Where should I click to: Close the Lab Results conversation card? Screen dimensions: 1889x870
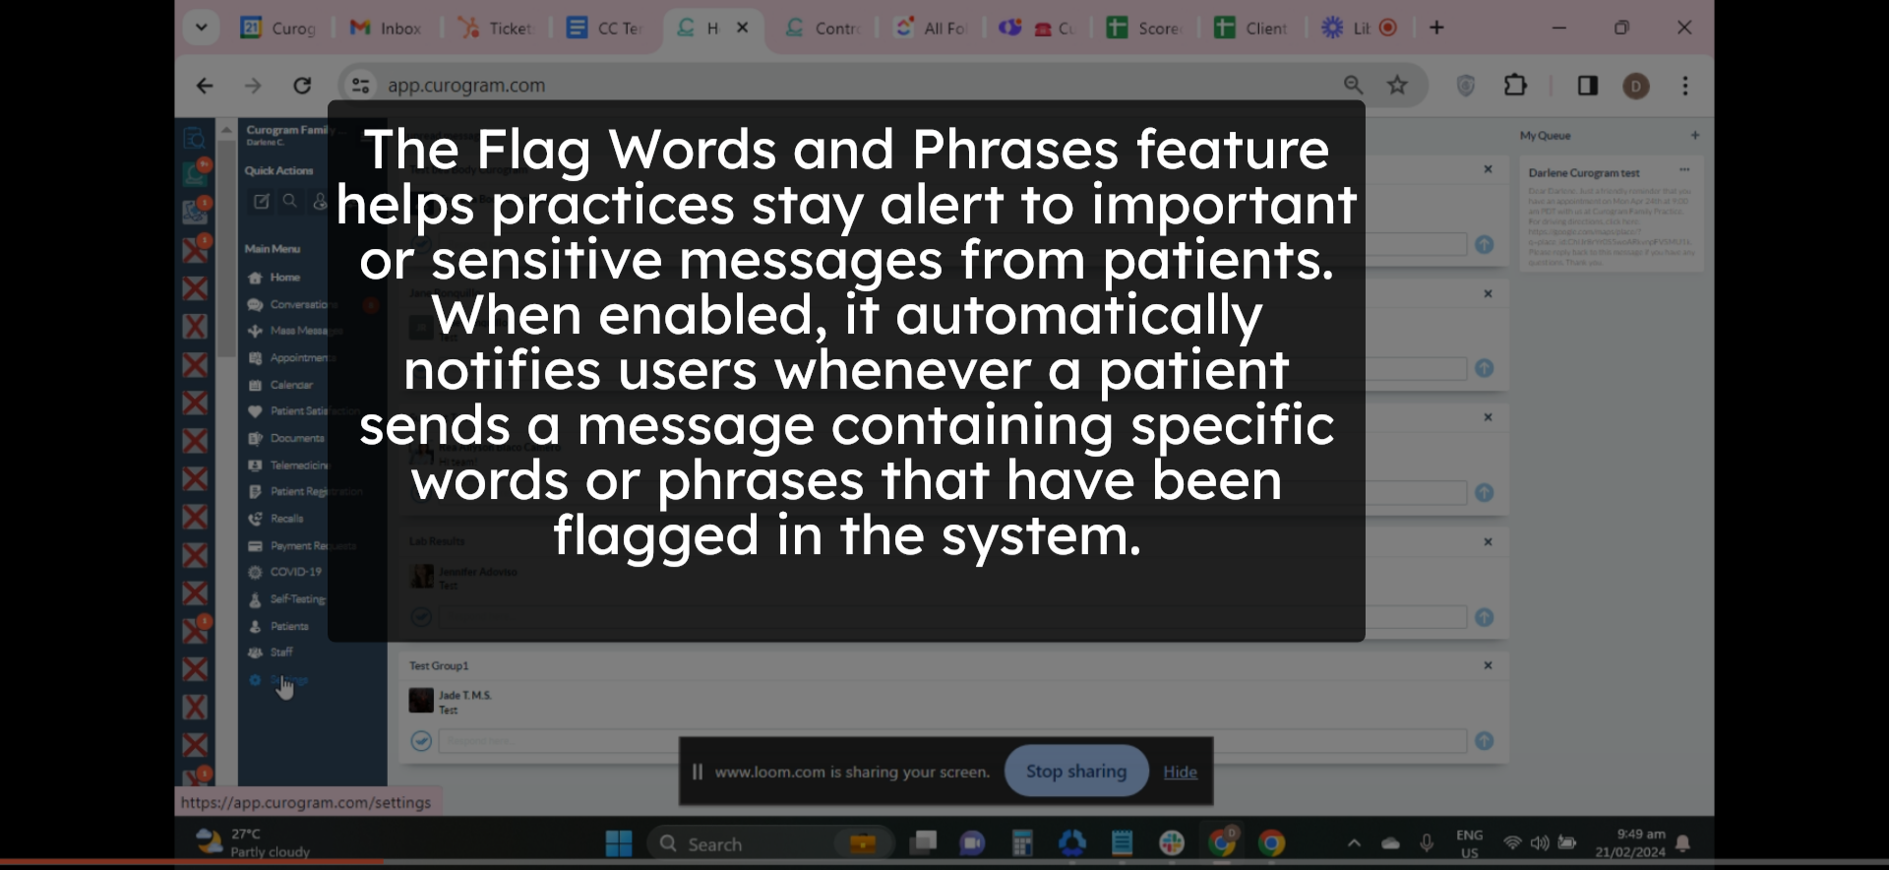1489,541
